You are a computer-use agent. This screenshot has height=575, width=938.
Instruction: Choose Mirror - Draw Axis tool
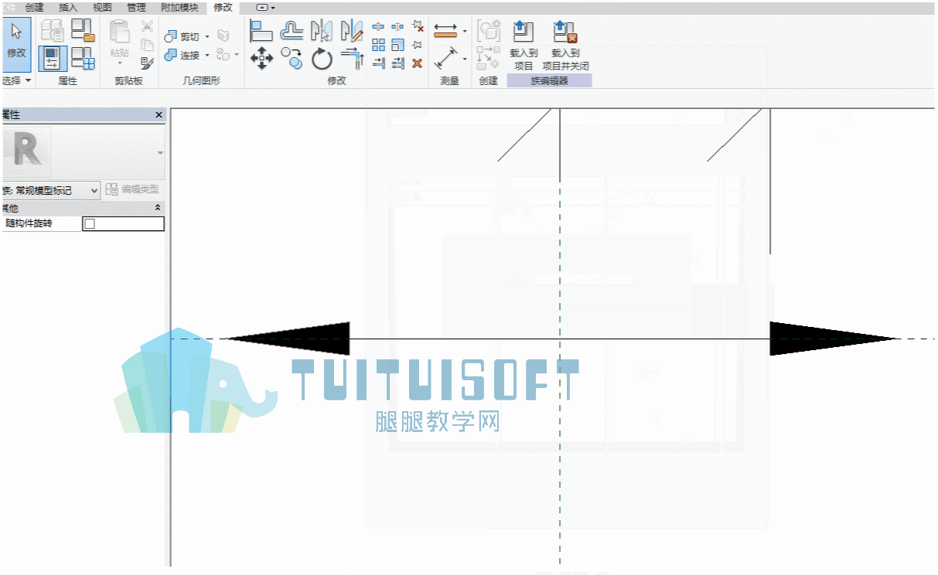click(x=351, y=31)
